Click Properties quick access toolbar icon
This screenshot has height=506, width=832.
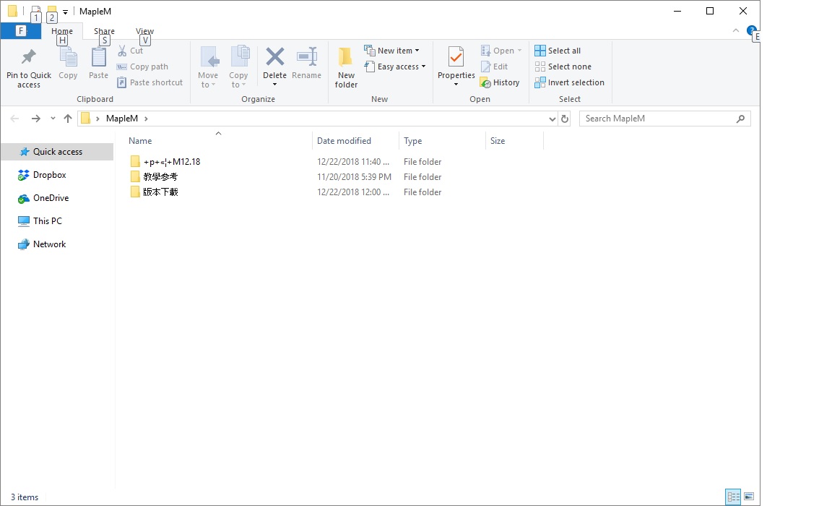[x=35, y=10]
